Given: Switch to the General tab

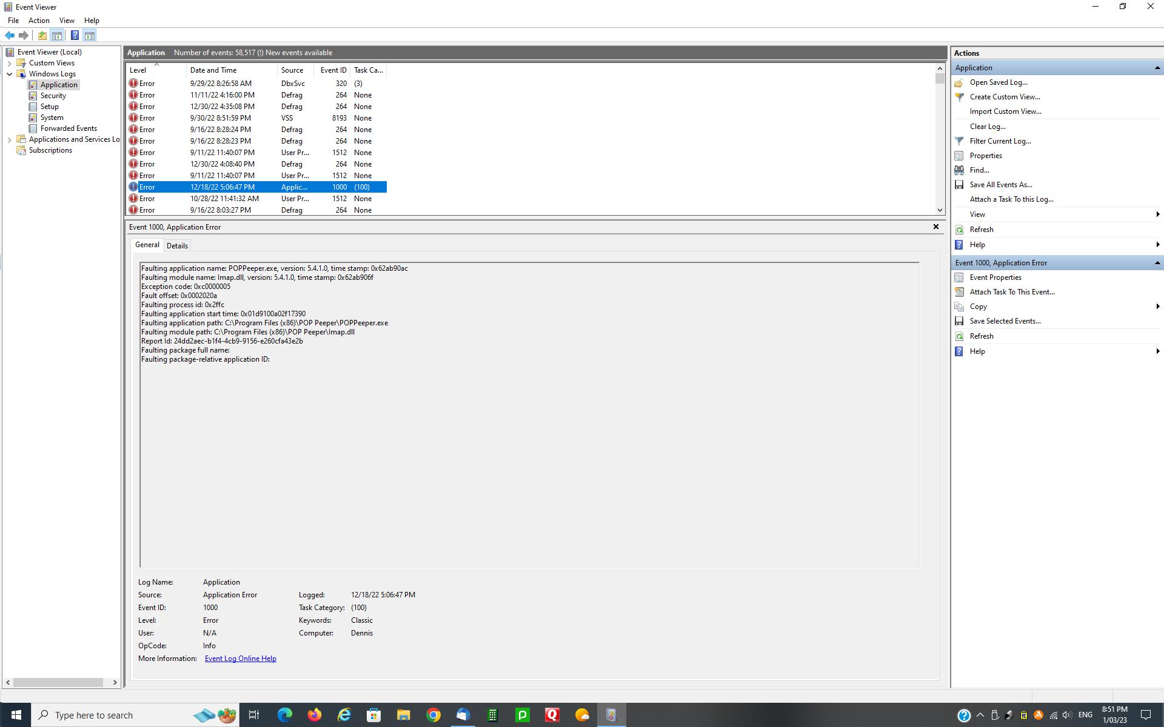Looking at the screenshot, I should (147, 245).
